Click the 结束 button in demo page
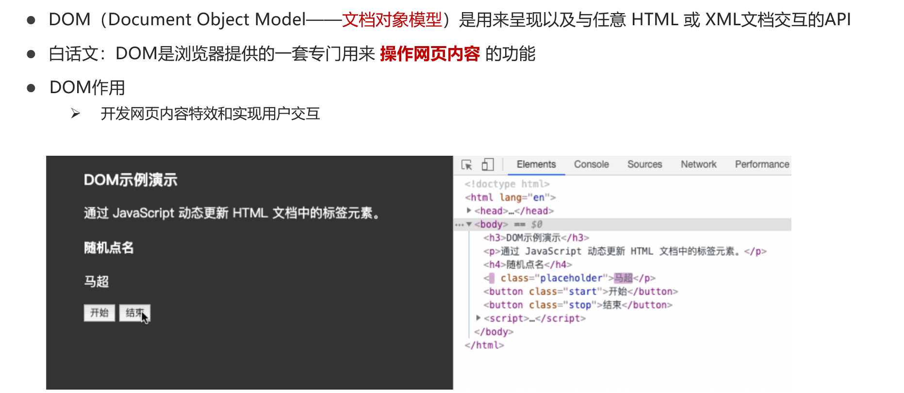This screenshot has width=904, height=393. [135, 313]
